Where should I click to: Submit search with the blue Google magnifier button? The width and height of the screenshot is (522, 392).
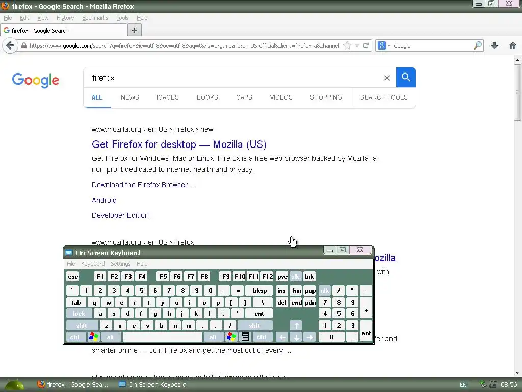[406, 78]
